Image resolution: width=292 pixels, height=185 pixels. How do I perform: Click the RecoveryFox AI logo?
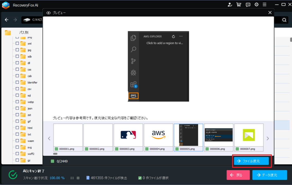(x=6, y=5)
